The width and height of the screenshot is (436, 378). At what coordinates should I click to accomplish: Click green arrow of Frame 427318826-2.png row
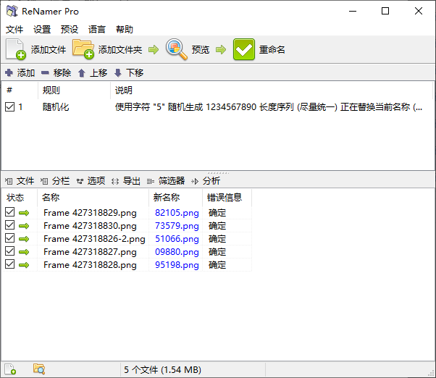coord(24,239)
